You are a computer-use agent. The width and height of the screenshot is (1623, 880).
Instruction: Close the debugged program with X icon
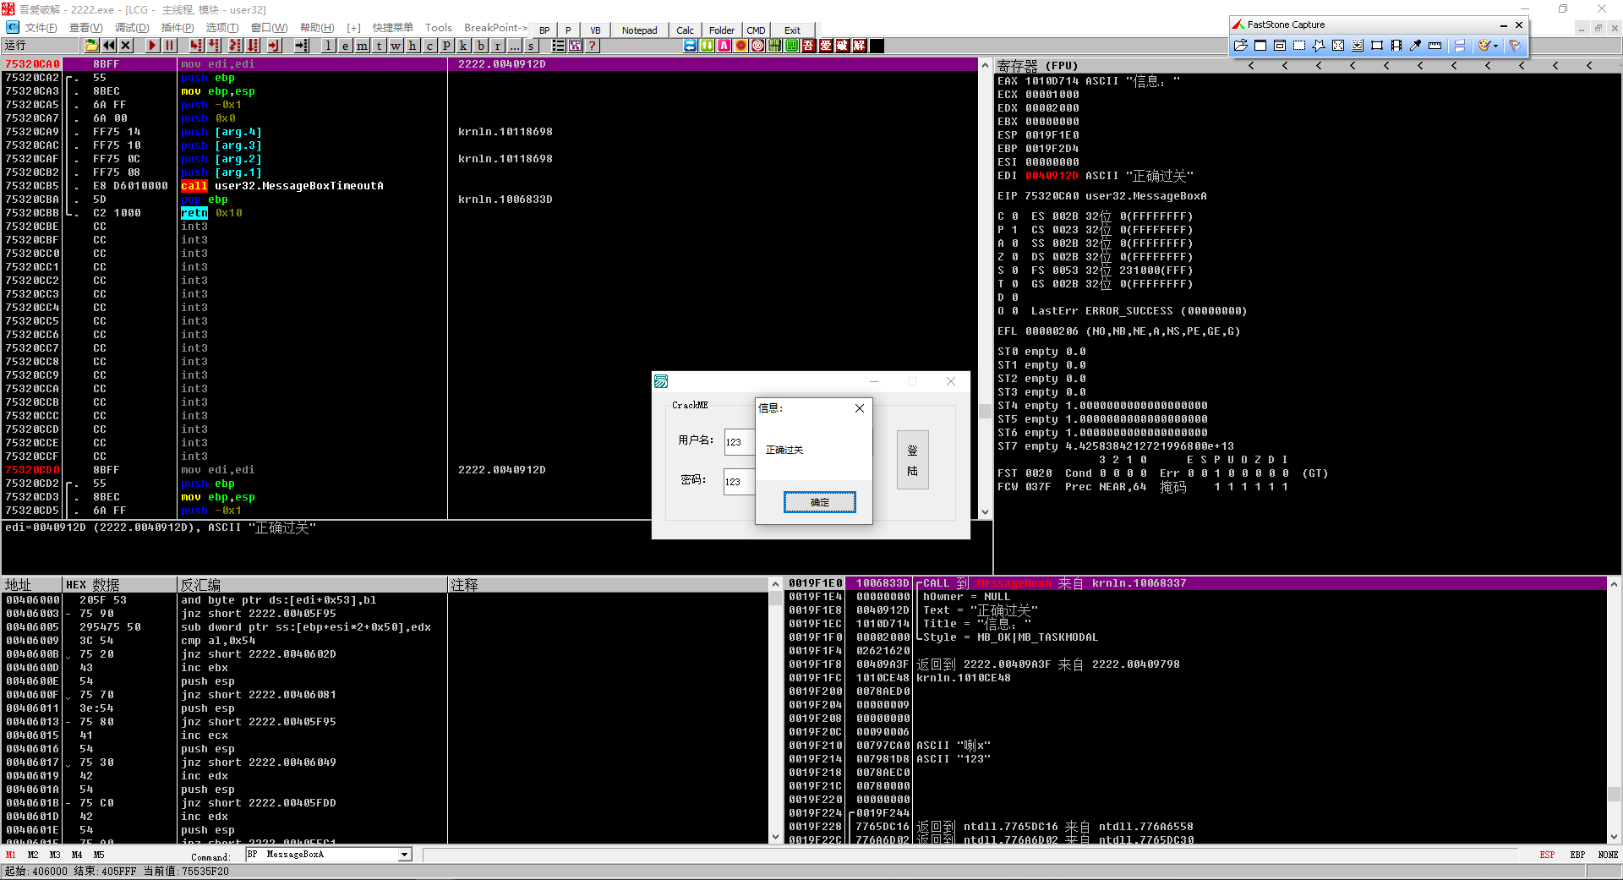(x=126, y=46)
